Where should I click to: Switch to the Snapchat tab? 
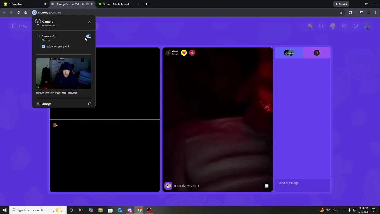[x=25, y=4]
